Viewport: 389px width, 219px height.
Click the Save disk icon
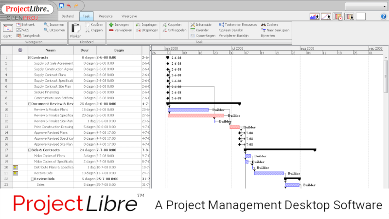(61, 6)
